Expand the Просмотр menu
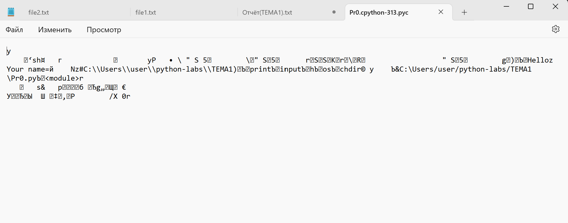 (104, 30)
